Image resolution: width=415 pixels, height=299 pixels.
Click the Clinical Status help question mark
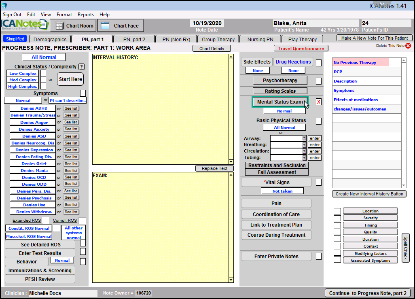[x=81, y=67]
